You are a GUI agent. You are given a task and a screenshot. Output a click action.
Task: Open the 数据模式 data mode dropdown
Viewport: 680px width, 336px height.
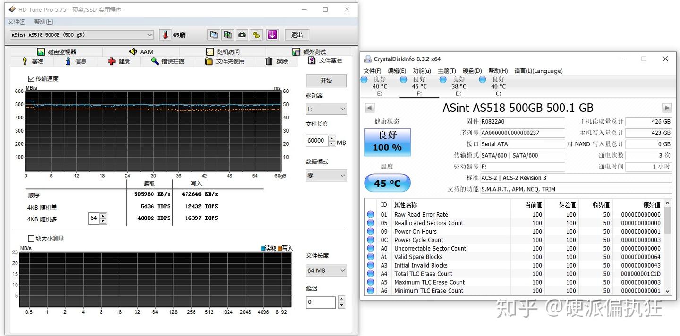coord(326,175)
